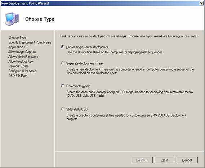205x168 pixels.
Task: Pick the SMS 2003 OSD radio option
Action: [x=62, y=109]
